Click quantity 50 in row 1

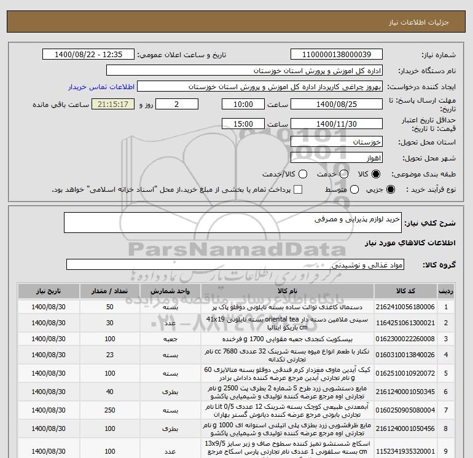(x=110, y=307)
